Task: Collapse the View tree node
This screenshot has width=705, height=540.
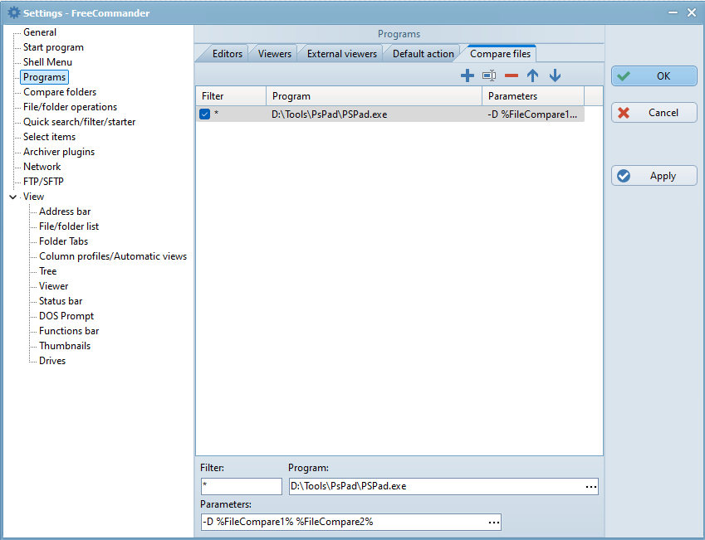Action: point(12,197)
